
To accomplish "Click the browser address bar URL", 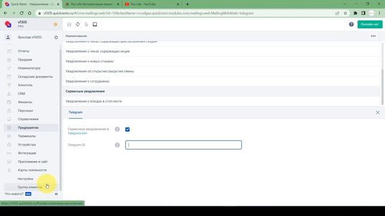I will click(149, 13).
